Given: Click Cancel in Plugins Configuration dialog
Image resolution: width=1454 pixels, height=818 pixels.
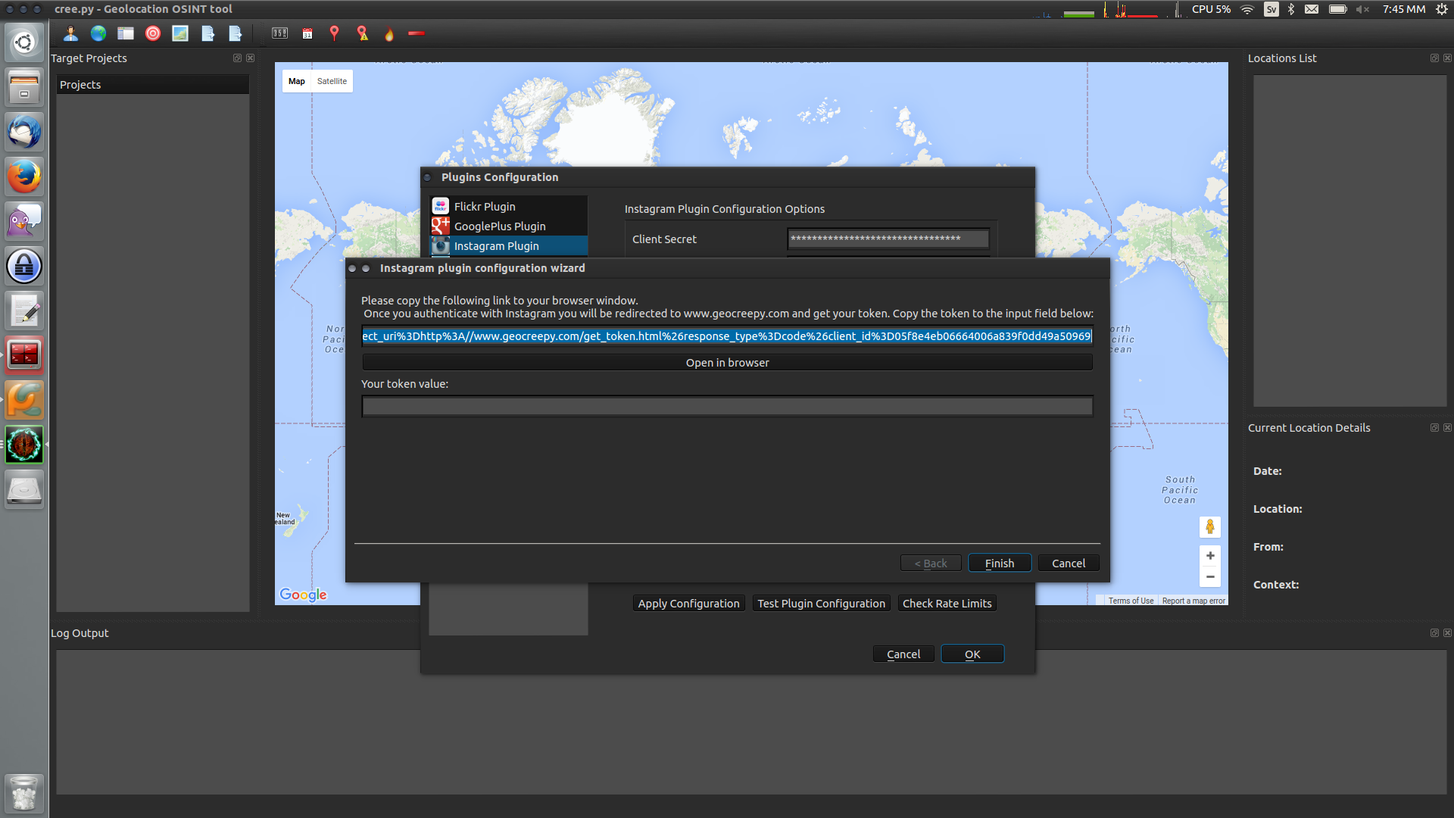Looking at the screenshot, I should 903,654.
